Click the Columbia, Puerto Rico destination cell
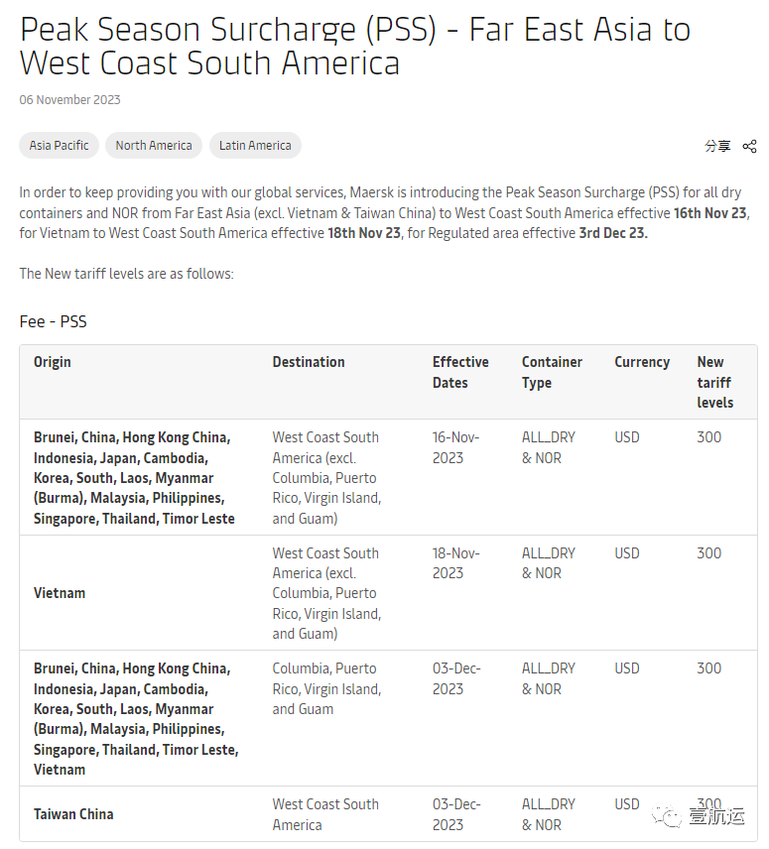This screenshot has width=769, height=849. click(326, 688)
